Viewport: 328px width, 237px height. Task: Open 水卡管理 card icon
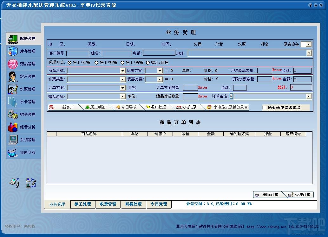(x=13, y=102)
